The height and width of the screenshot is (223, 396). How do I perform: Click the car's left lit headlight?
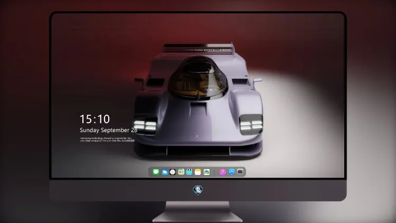tap(145, 125)
